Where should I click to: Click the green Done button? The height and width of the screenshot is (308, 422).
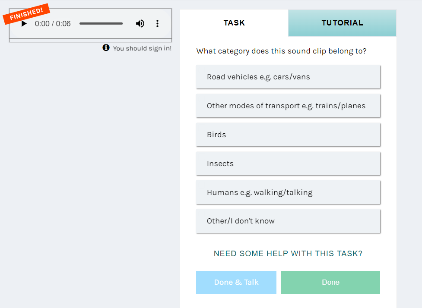330,283
